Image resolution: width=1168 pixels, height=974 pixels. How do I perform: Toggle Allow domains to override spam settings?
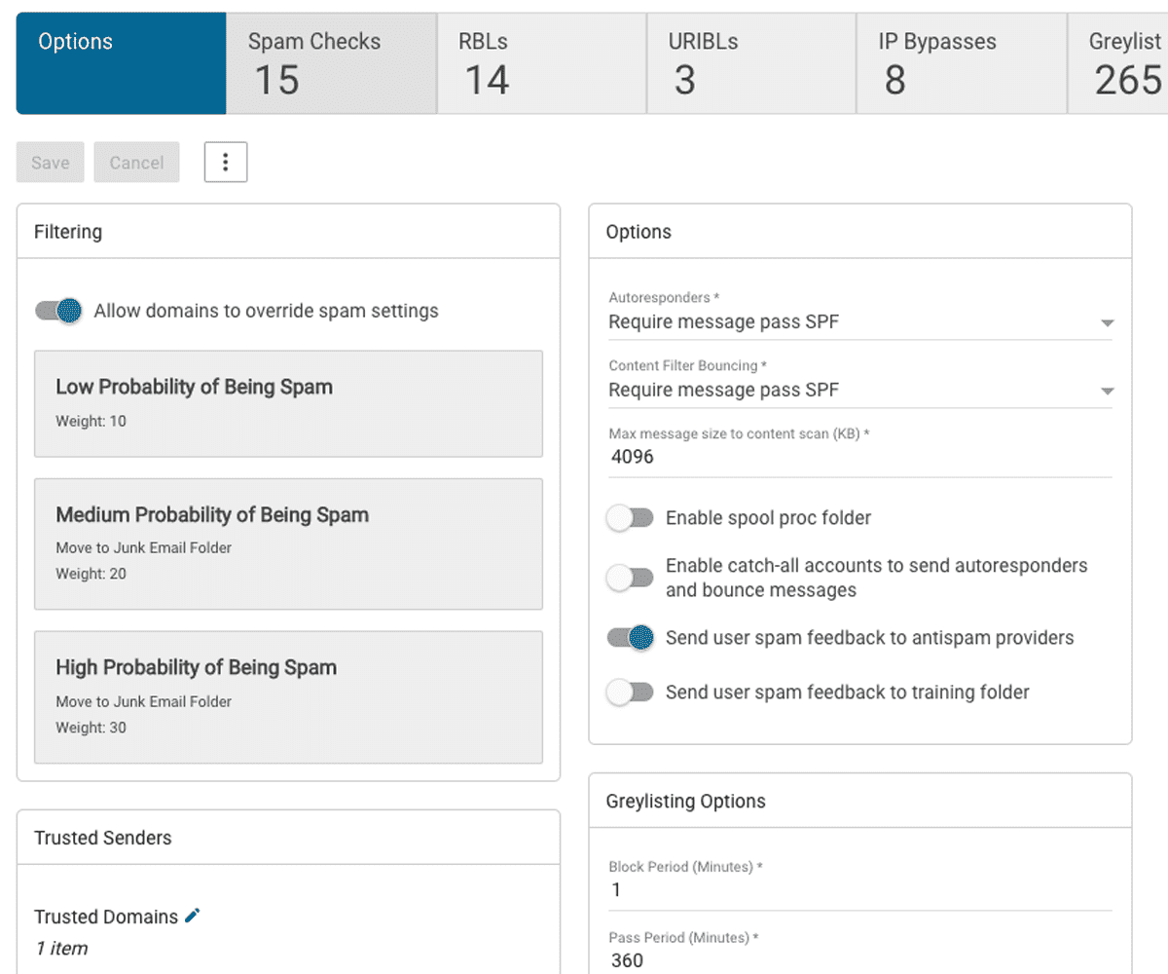[x=58, y=311]
